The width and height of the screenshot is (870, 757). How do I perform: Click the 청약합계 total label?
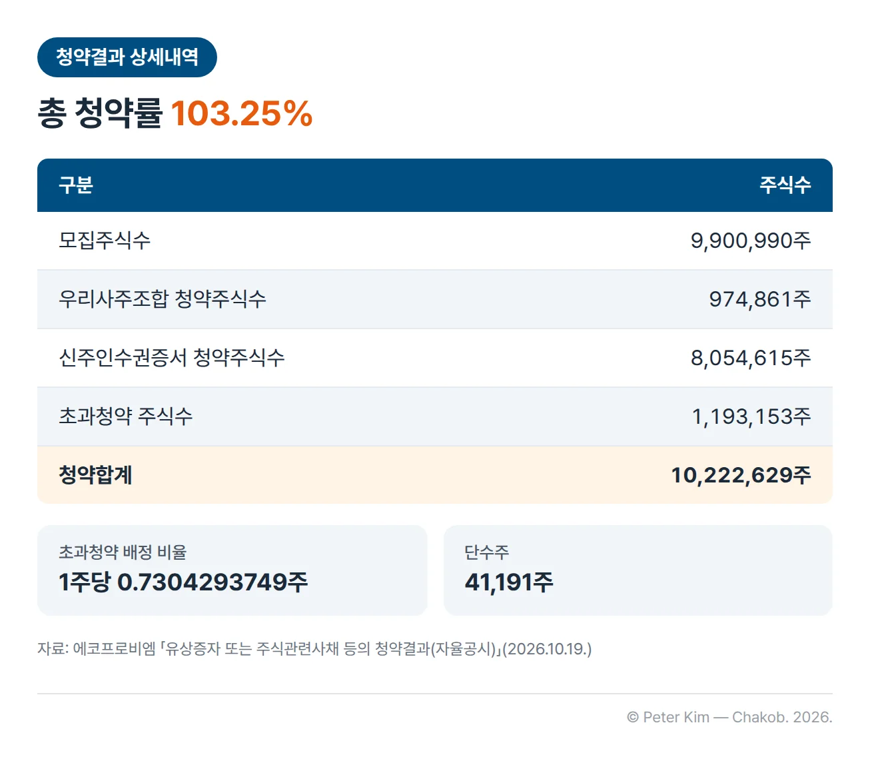[x=96, y=475]
